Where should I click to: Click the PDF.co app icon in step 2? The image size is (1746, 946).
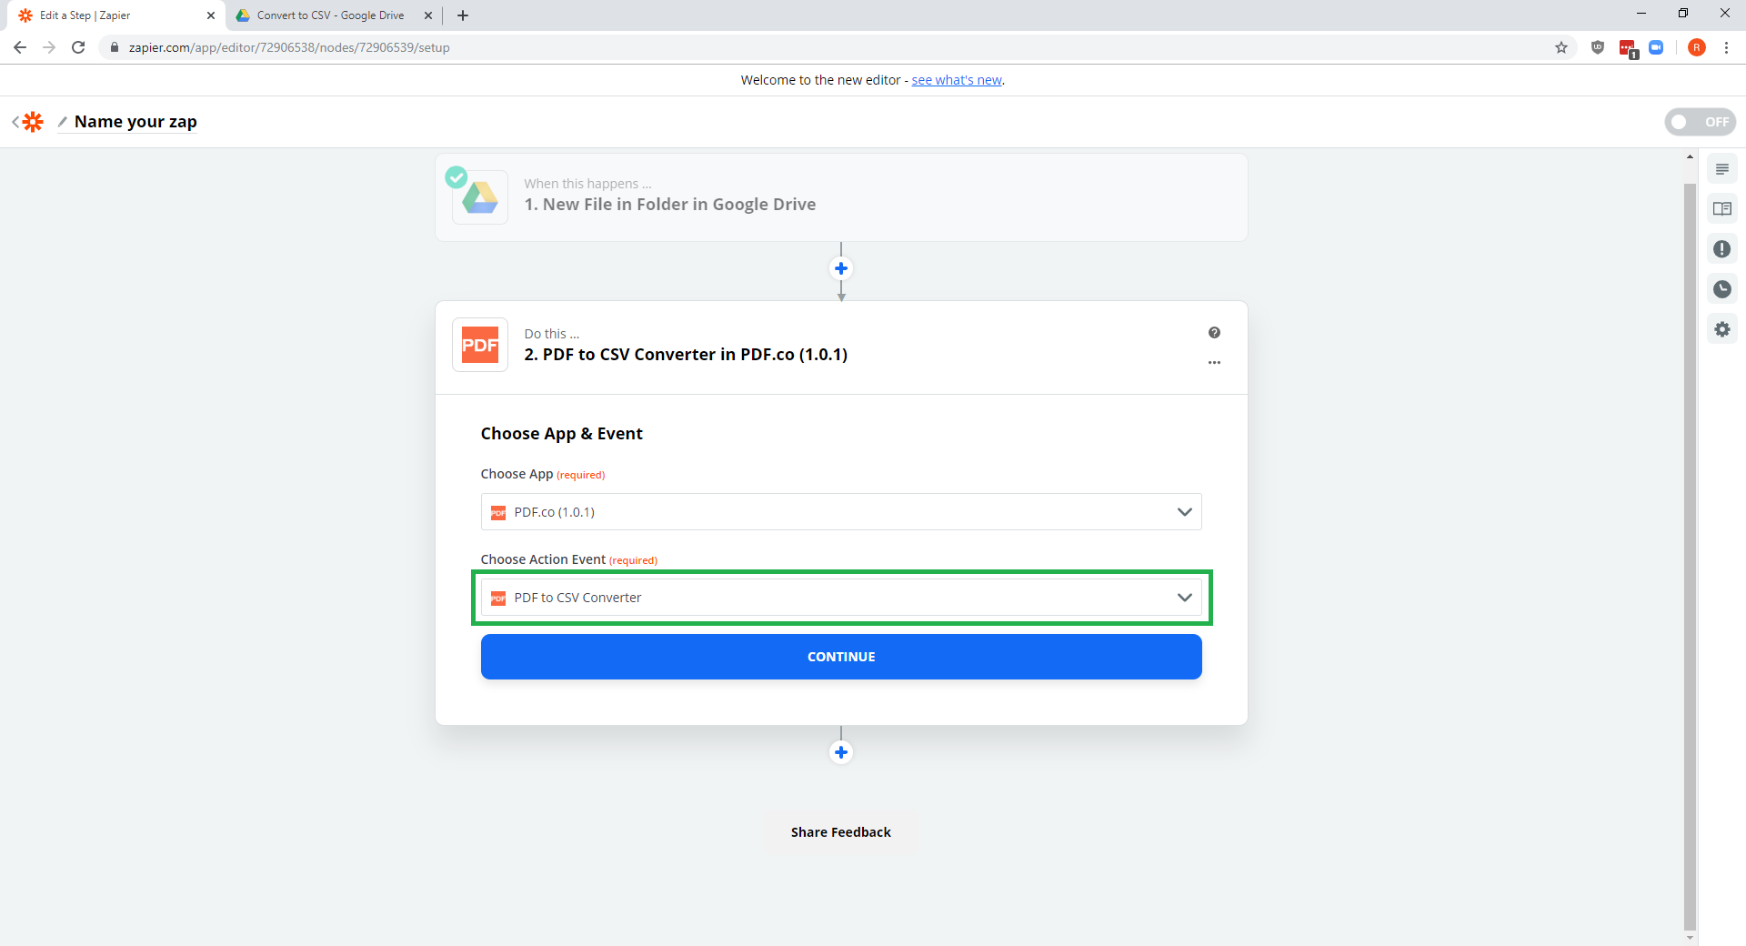480,346
